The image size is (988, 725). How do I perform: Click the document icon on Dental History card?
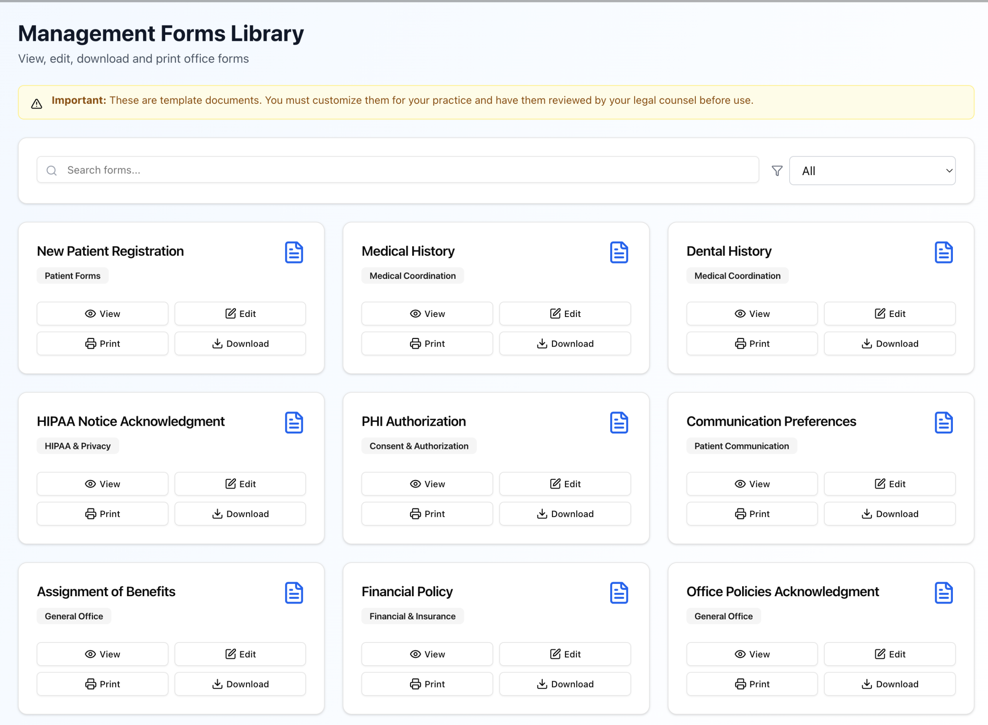click(x=944, y=252)
